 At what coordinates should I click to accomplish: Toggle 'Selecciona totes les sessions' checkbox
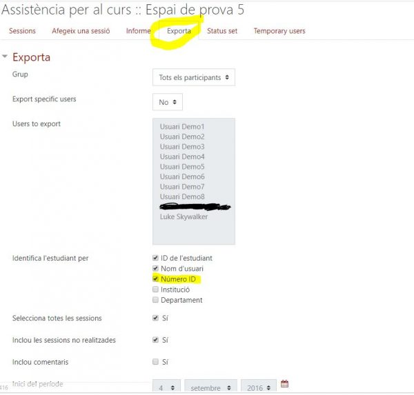[x=155, y=318]
